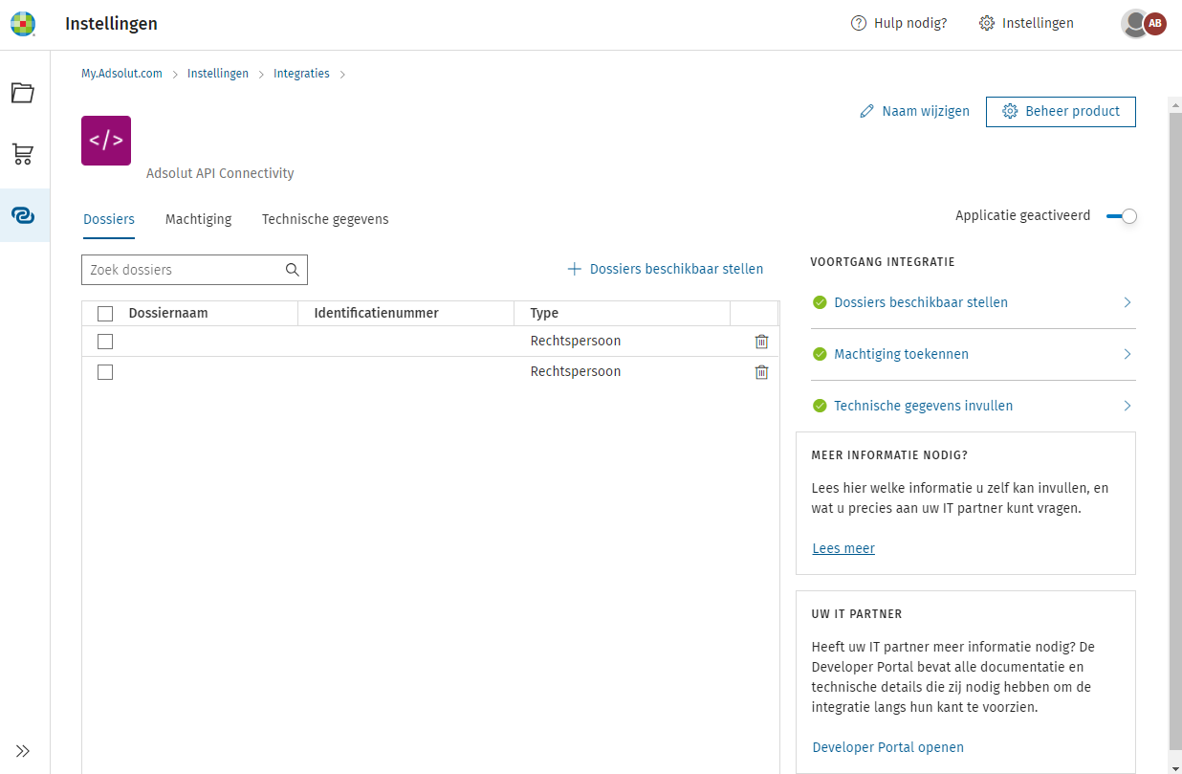
Task: Click inside the Zoek dossiers search field
Action: (x=182, y=270)
